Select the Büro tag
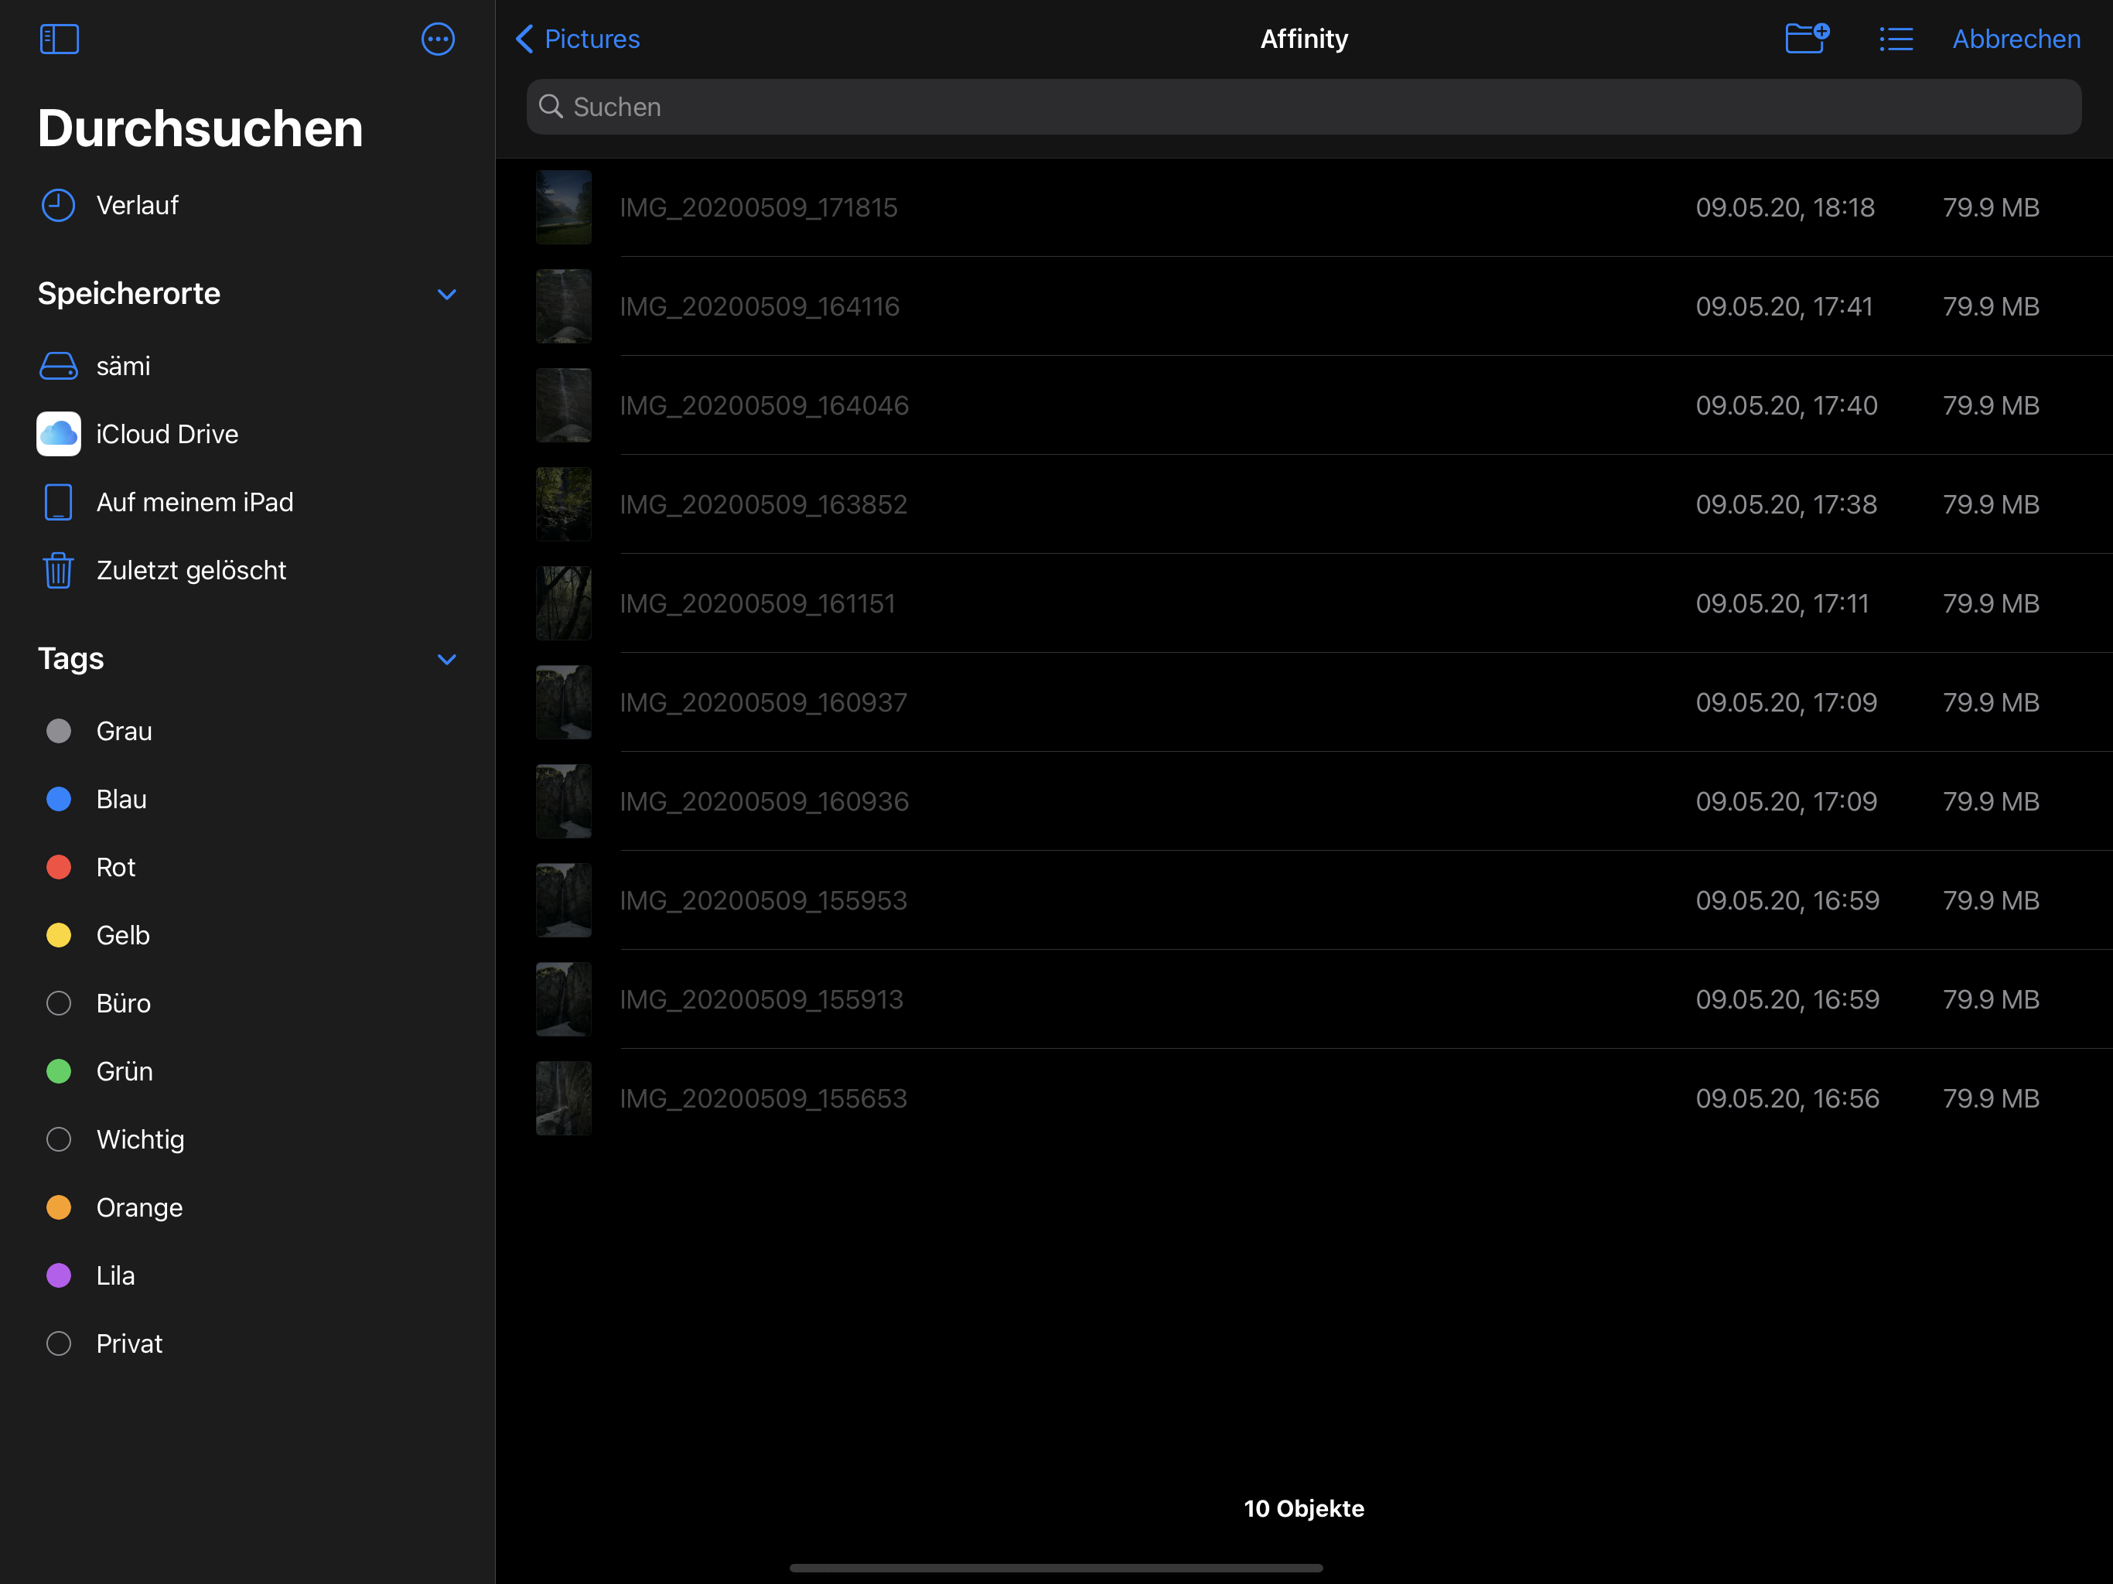The image size is (2113, 1584). [x=247, y=1003]
